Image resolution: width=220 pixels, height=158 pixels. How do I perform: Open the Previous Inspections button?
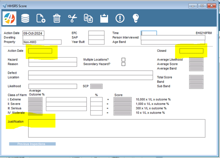32,144
